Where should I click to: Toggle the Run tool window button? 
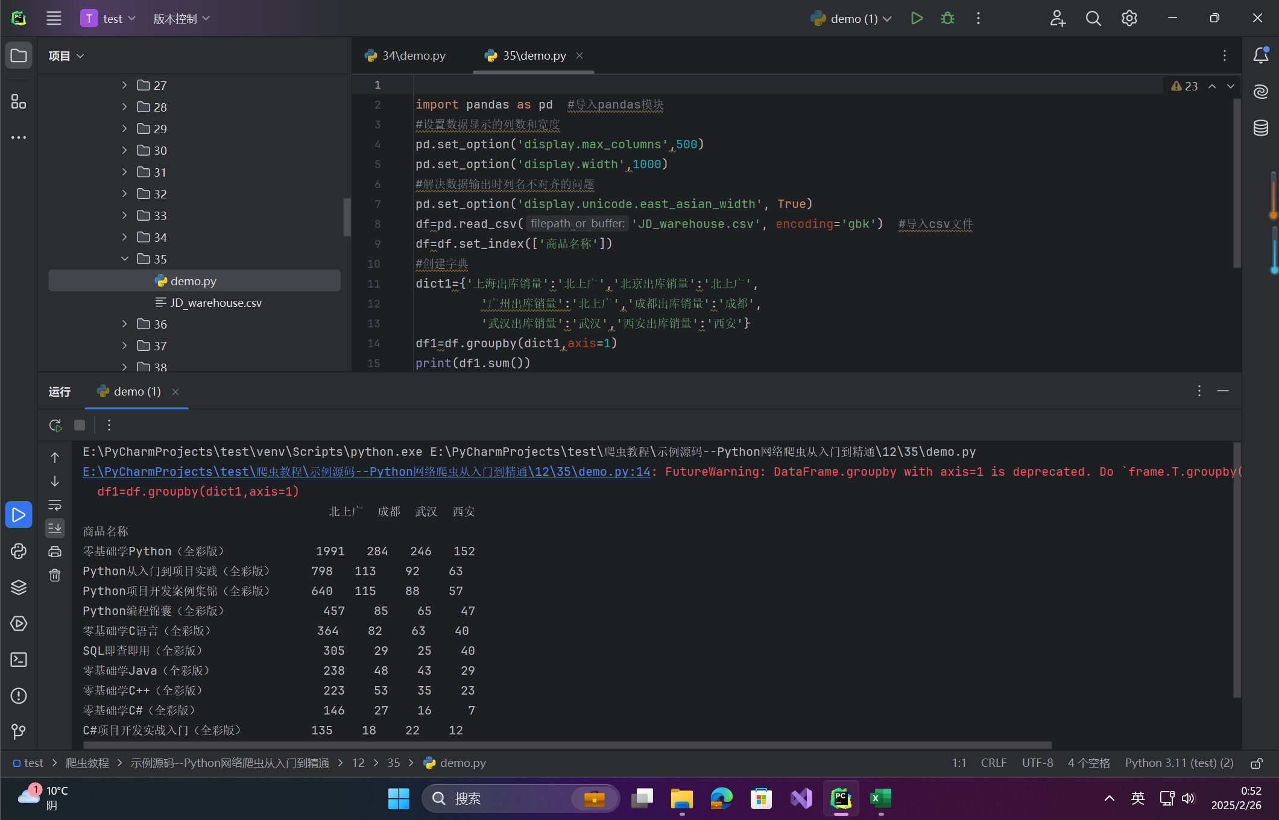(19, 515)
